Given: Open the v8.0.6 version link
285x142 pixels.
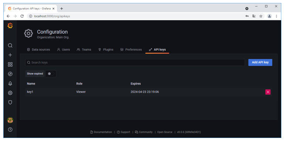Looking at the screenshot, I should click(189, 132).
